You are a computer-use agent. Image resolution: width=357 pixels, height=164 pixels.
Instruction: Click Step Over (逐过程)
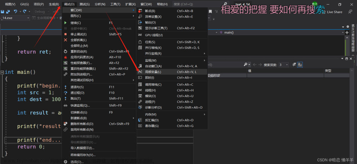pyautogui.click(x=100, y=93)
